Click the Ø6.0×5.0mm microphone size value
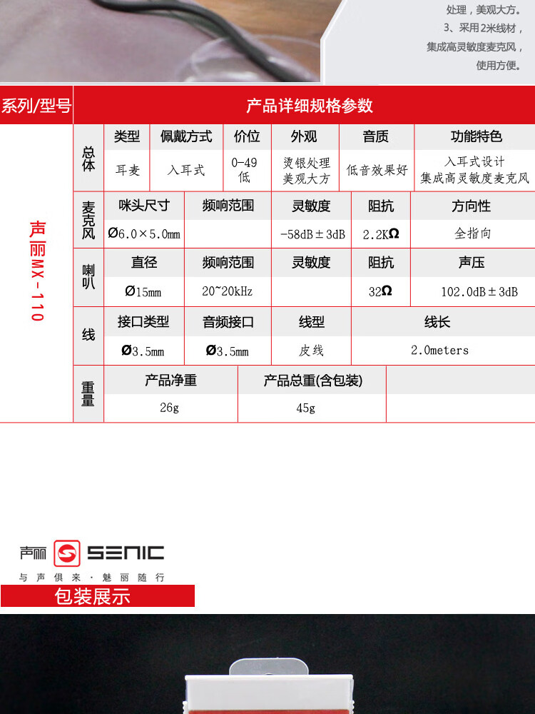The image size is (535, 714). coord(144,233)
